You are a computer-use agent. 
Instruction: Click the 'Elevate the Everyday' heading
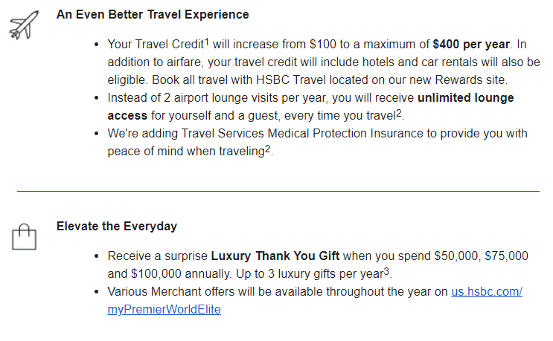pos(117,226)
